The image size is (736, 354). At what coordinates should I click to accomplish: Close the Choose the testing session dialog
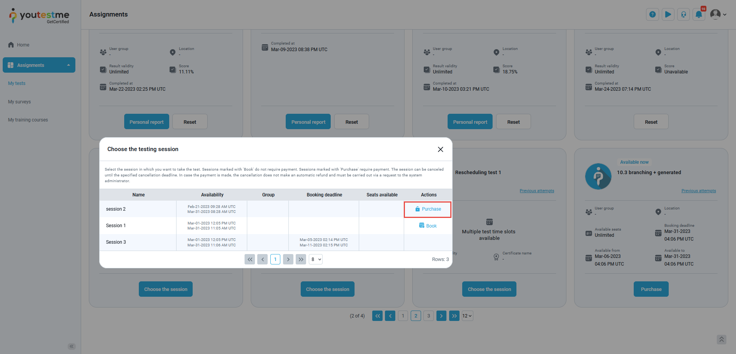440,149
